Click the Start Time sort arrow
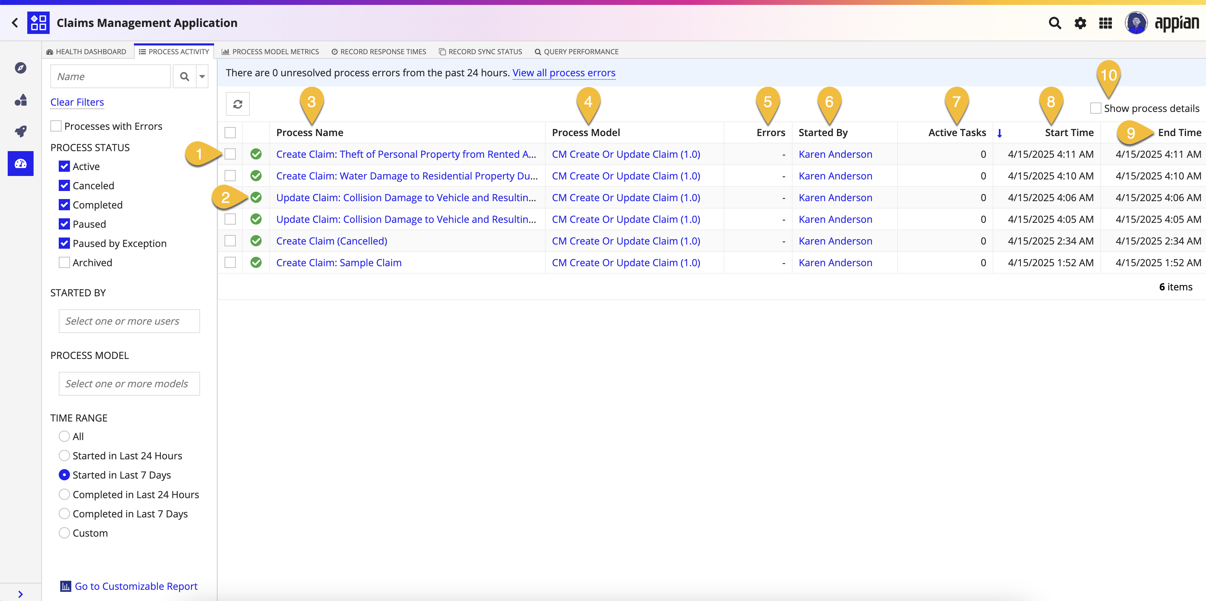Image resolution: width=1206 pixels, height=601 pixels. [1000, 133]
